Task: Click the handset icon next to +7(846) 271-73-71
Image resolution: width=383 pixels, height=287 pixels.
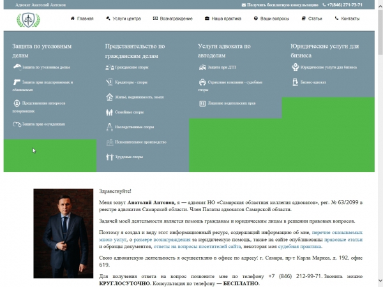Action: pos(324,5)
